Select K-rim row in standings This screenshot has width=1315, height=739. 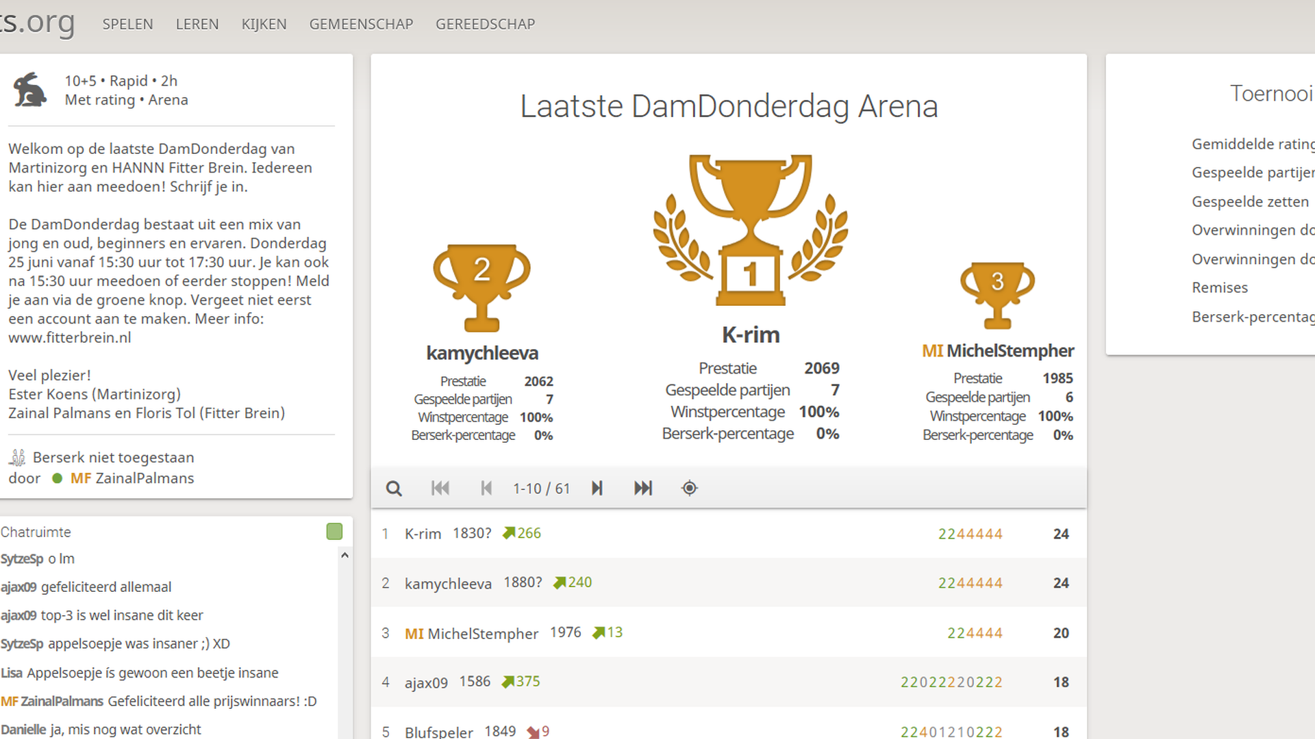(x=729, y=534)
